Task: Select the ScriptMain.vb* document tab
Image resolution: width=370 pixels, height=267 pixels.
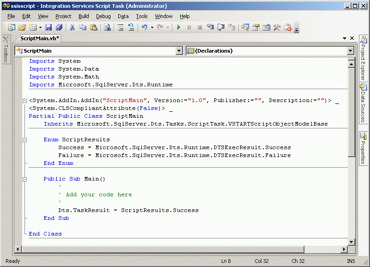Action: [x=39, y=40]
